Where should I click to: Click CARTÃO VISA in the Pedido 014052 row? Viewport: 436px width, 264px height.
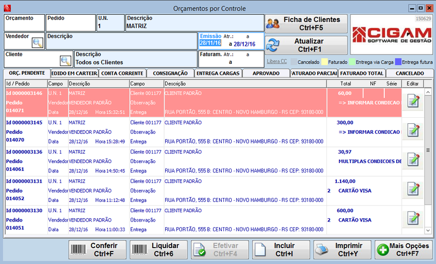tap(355, 191)
